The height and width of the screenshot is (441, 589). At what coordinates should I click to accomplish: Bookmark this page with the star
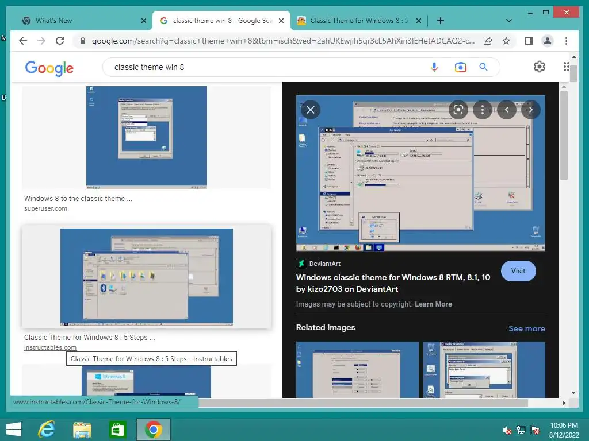point(506,41)
